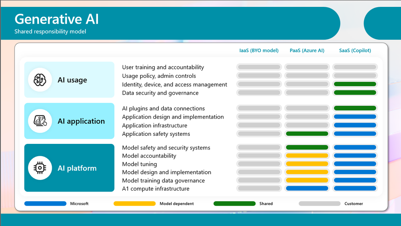Screen dimensions: 401x226
Task: Click blue SaaS bar for Model tuning
Action: click(x=355, y=164)
